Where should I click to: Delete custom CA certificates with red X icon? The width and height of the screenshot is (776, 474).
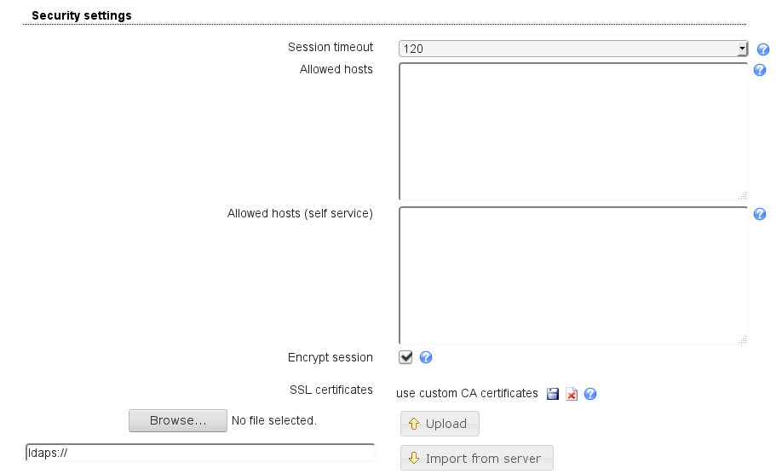tap(572, 394)
